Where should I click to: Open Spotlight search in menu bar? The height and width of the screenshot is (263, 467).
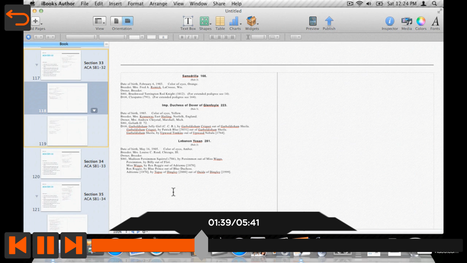434,4
